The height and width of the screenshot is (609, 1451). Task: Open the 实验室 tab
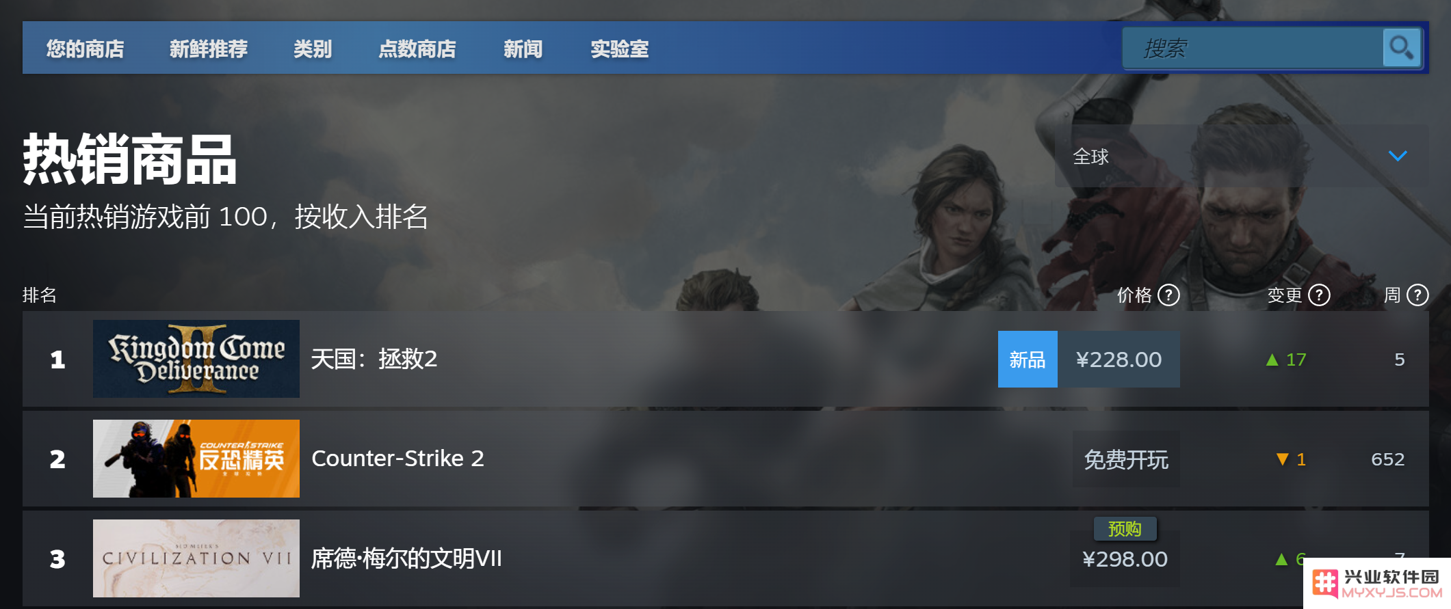click(620, 49)
